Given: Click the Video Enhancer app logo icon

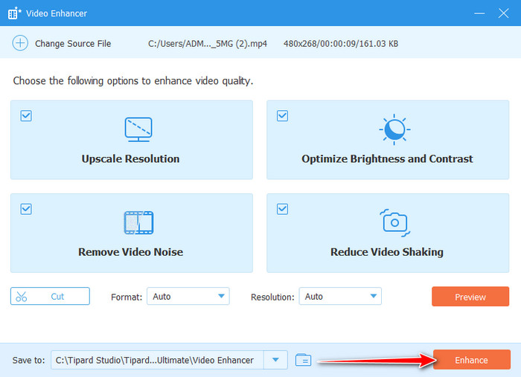Looking at the screenshot, I should [14, 13].
